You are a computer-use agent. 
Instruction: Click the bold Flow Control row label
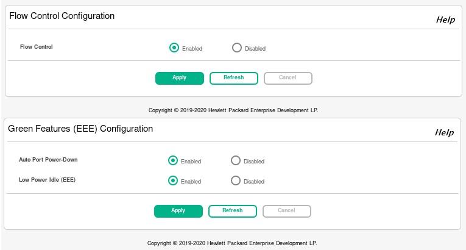[x=37, y=47]
